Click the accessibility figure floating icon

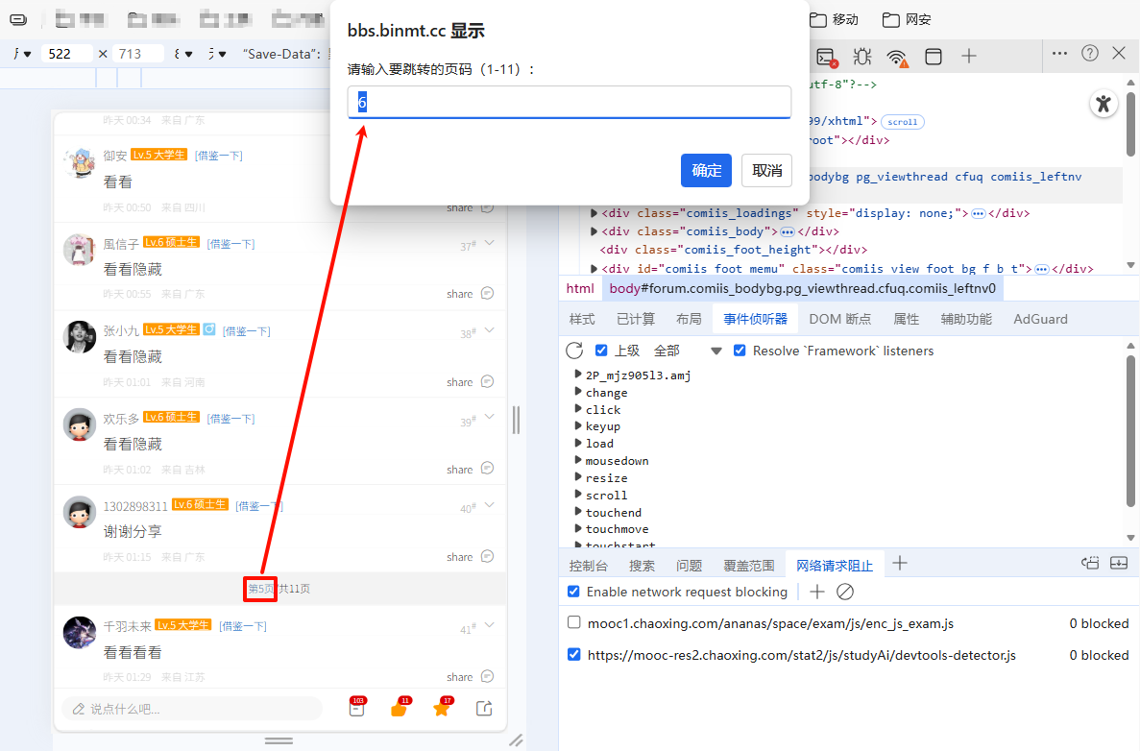pyautogui.click(x=1104, y=103)
